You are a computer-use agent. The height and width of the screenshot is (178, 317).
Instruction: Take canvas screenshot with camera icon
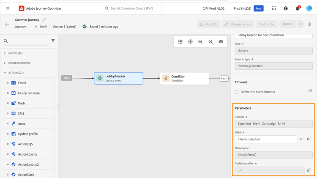(221, 42)
